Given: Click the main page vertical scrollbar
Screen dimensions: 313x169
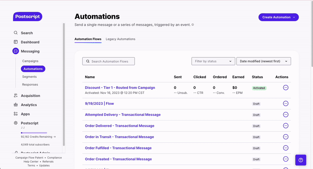Looking at the screenshot, I should 312,34.
